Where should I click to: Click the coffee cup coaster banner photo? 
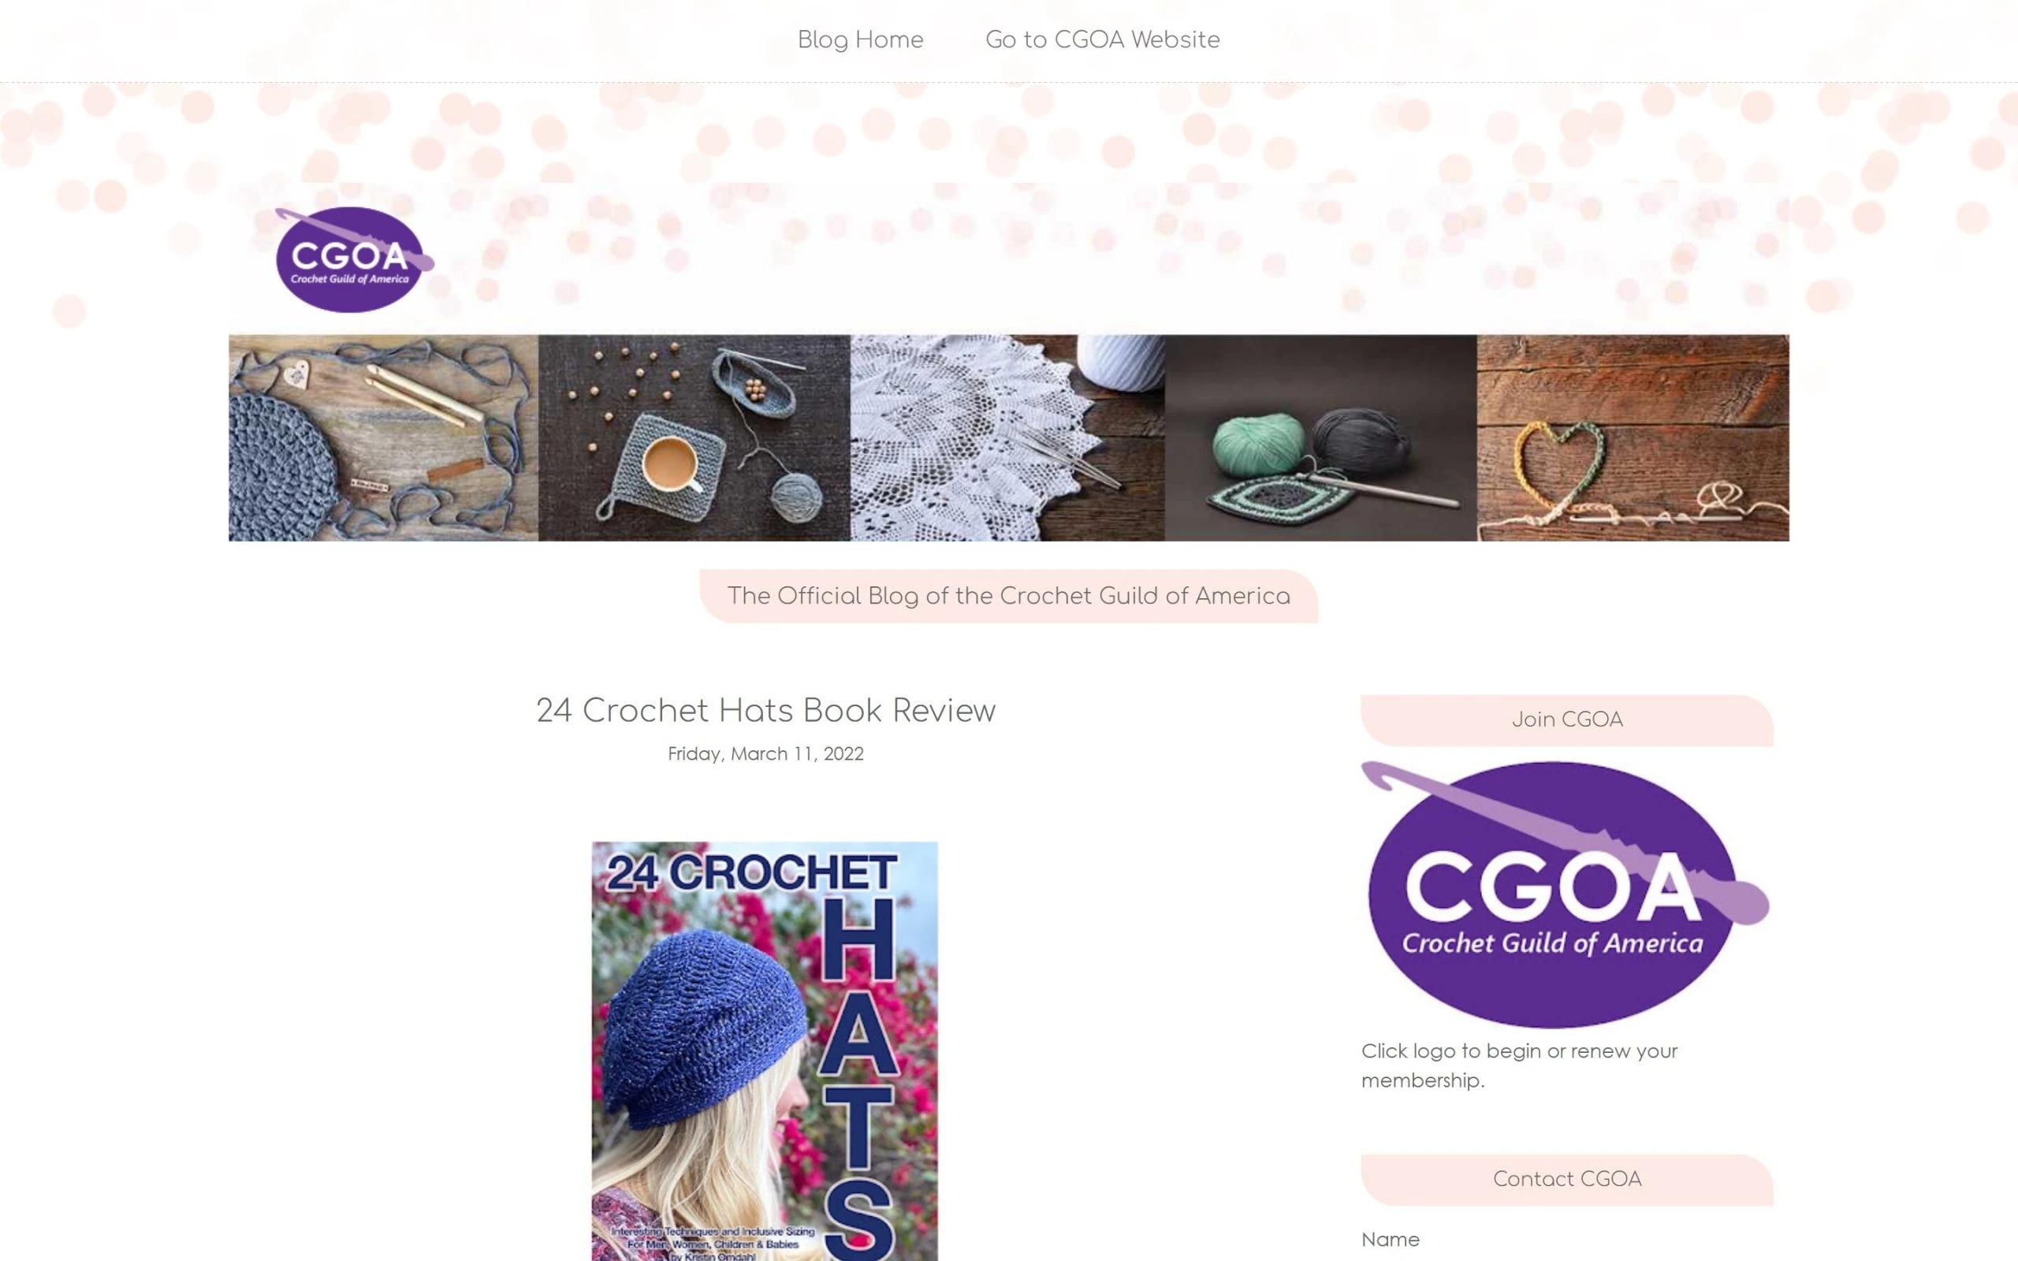694,438
